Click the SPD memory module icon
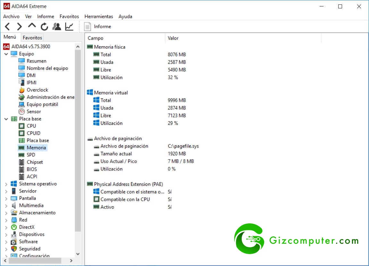 coord(22,155)
